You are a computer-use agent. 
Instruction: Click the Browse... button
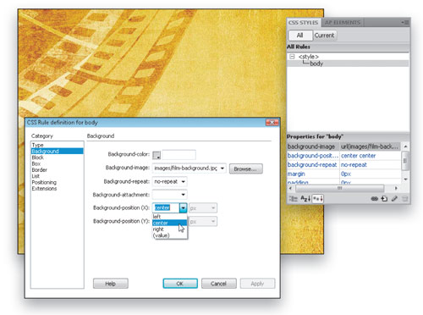point(246,169)
